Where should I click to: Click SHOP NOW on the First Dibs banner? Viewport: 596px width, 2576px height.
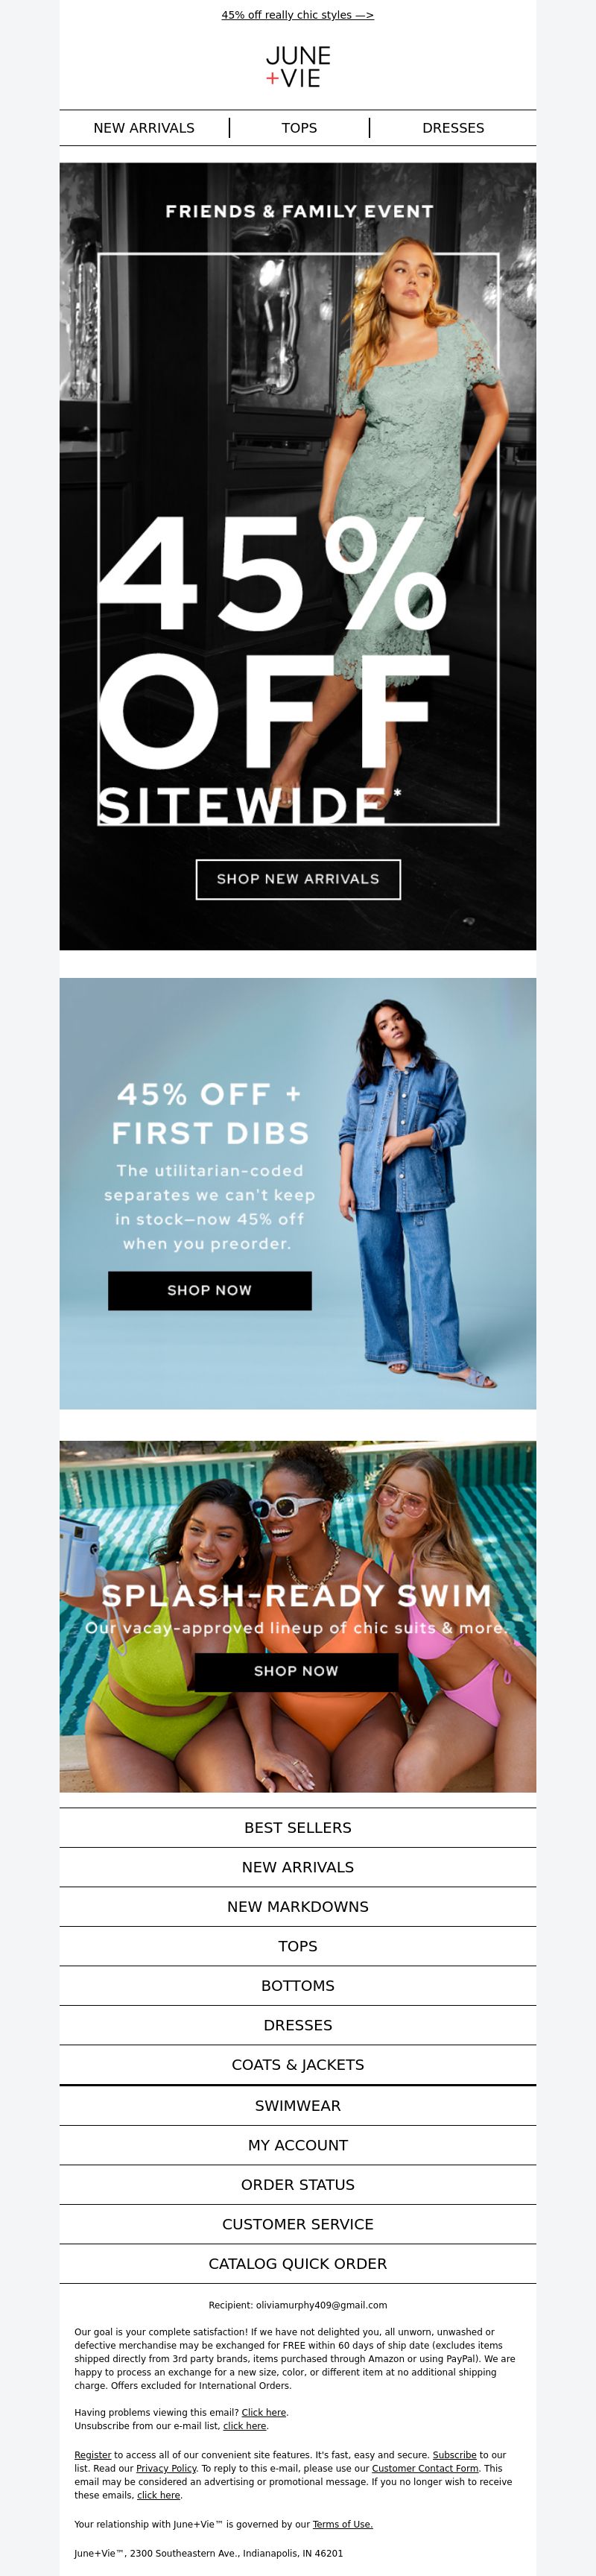pos(210,1290)
